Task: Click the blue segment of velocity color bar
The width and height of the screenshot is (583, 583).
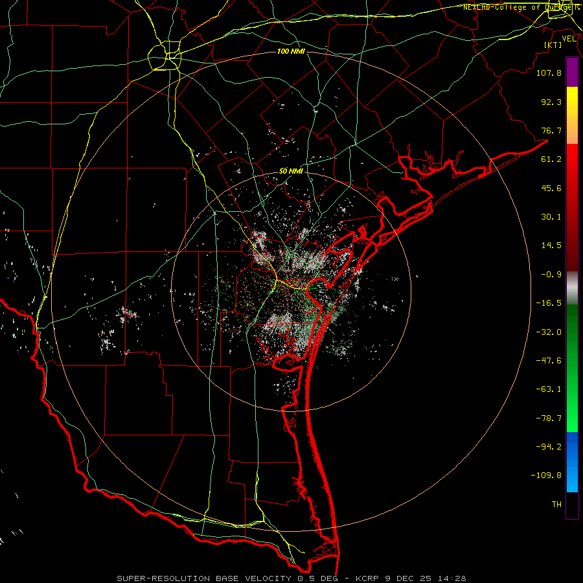Action: click(x=572, y=462)
